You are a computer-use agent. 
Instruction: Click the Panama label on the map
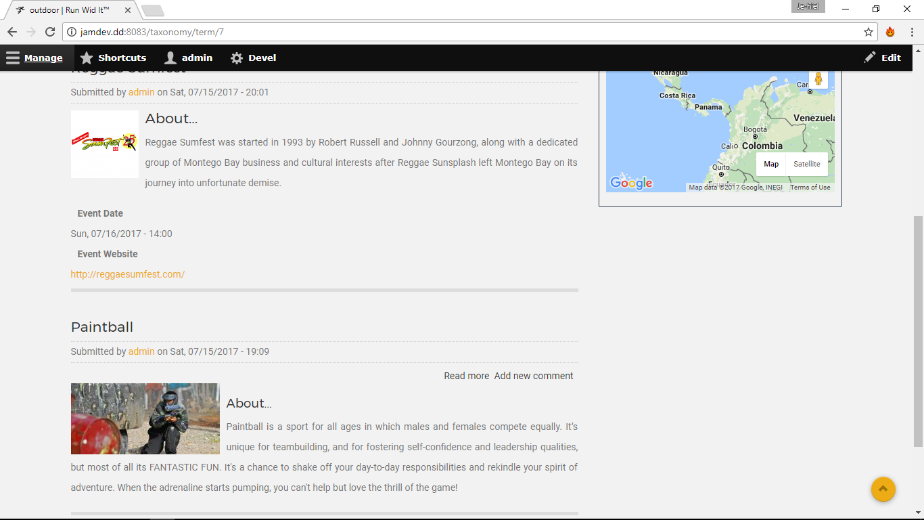click(x=708, y=107)
